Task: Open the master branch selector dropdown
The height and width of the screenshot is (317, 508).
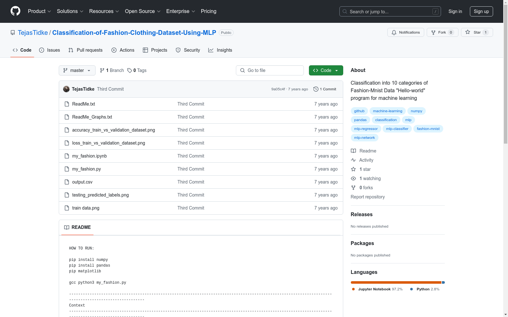Action: (x=77, y=70)
